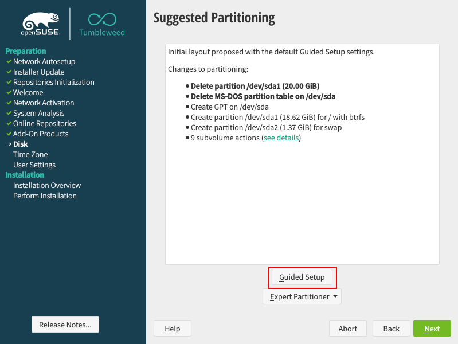
Task: Select Time Zone step in sidebar
Action: (x=30, y=154)
